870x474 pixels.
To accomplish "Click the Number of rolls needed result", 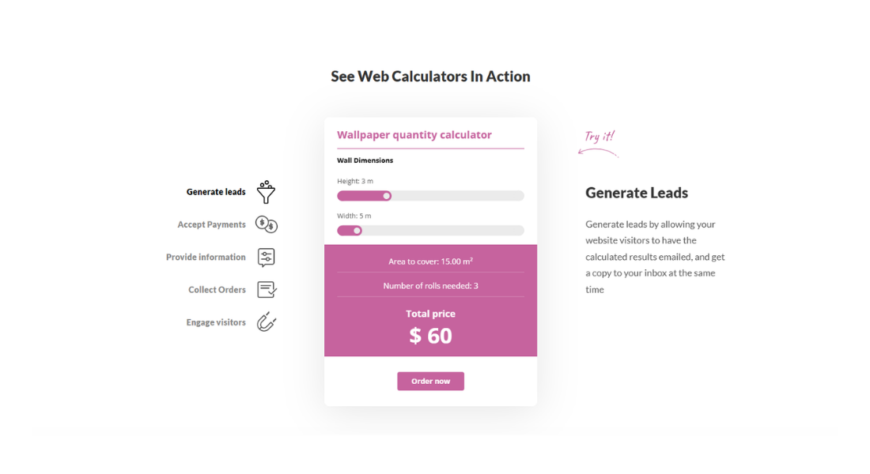I will pyautogui.click(x=430, y=286).
